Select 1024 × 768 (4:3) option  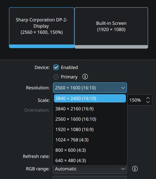tap(90, 140)
